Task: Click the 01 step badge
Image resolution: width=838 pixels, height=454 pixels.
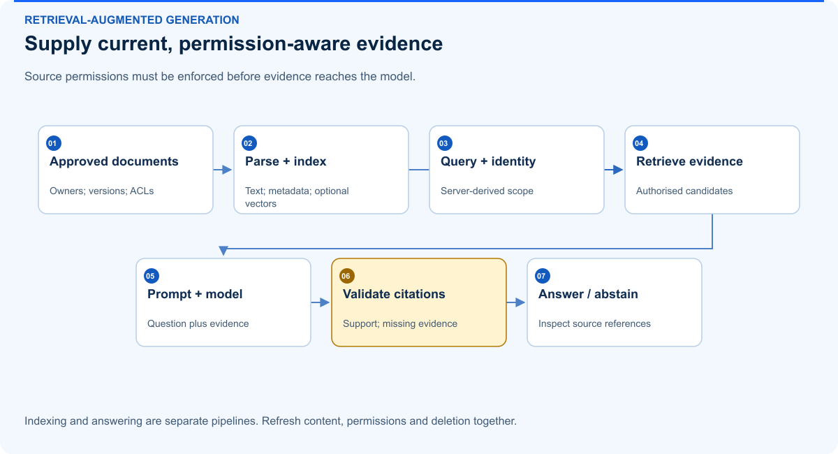Action: [x=53, y=143]
